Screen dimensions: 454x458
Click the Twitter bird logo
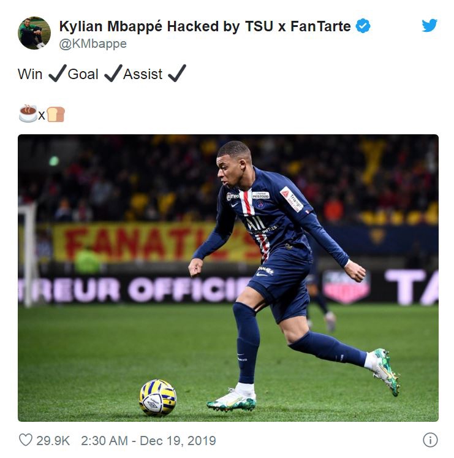(x=429, y=25)
